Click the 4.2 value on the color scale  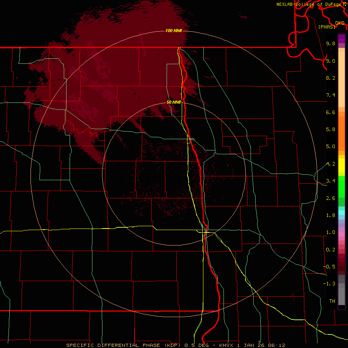pos(331,164)
